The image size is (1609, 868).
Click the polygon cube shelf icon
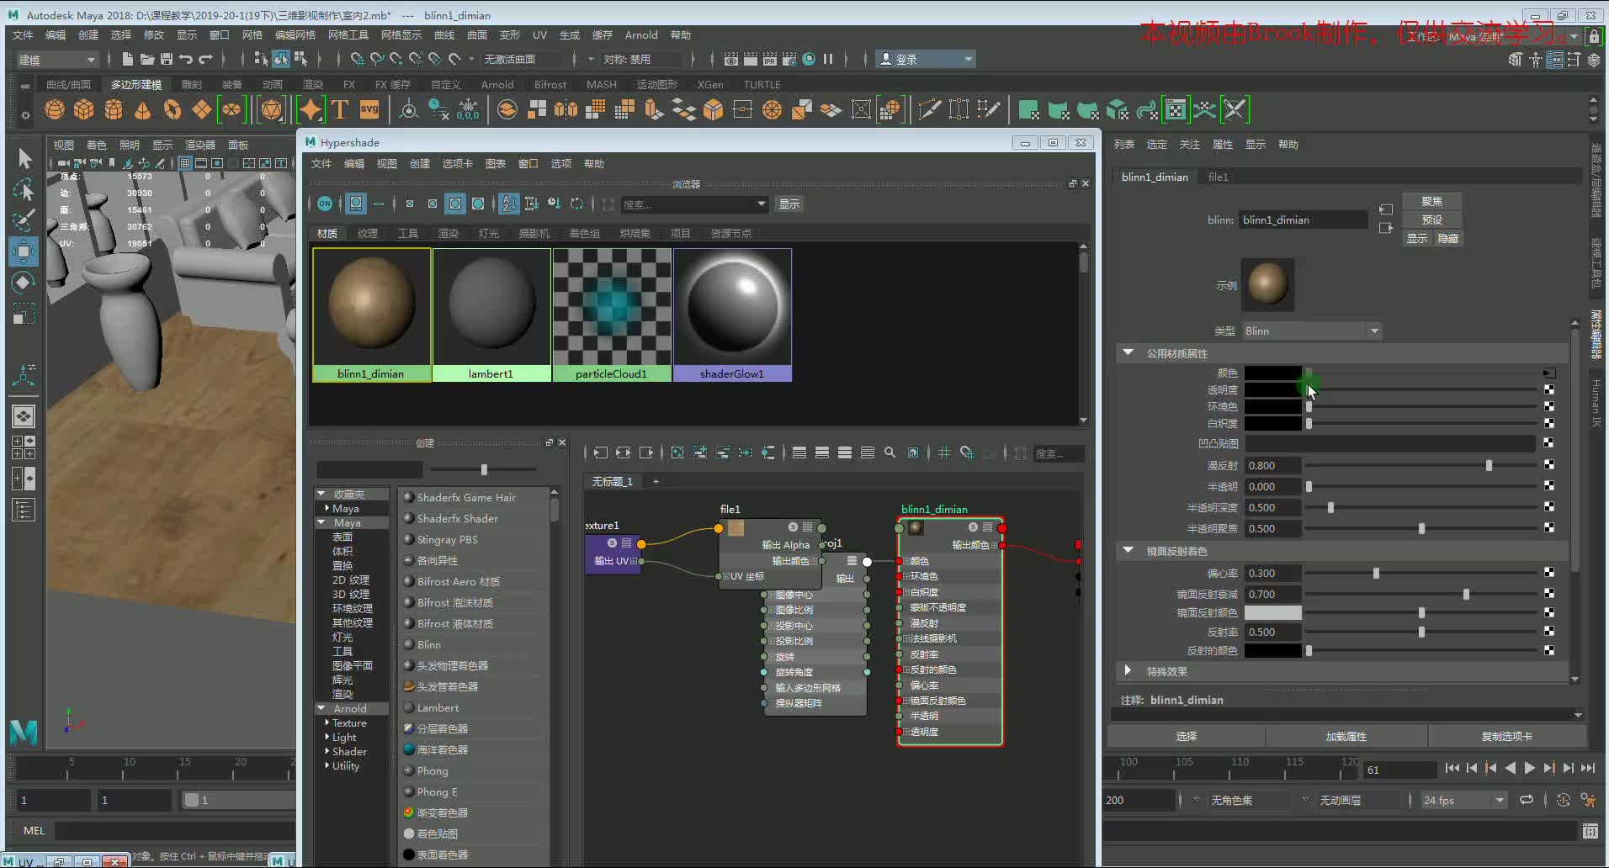[84, 109]
